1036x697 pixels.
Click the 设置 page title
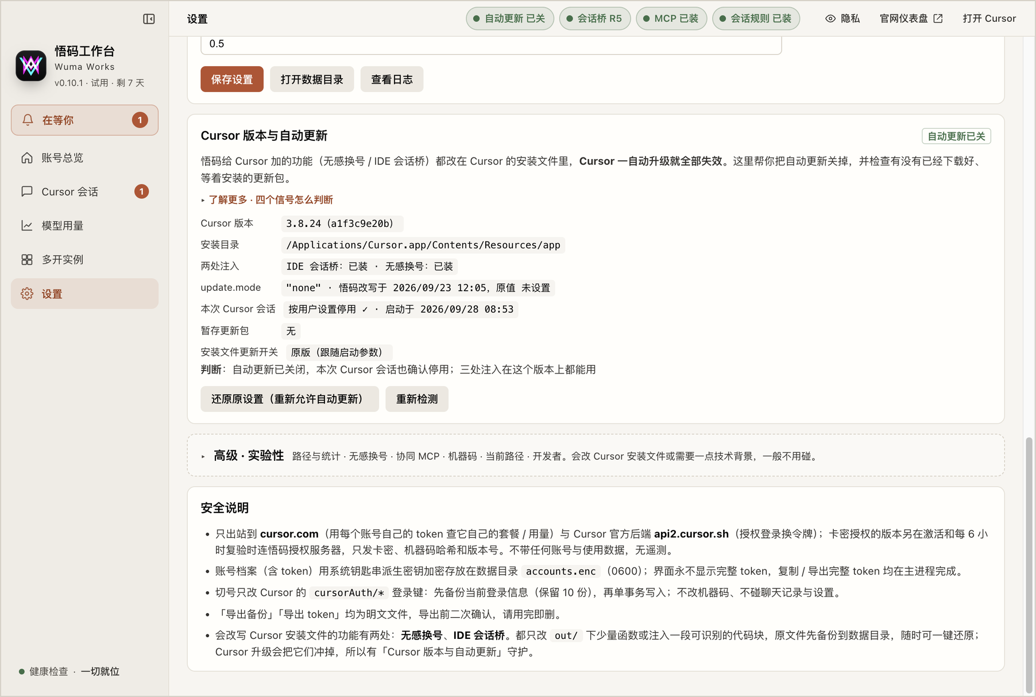[197, 19]
